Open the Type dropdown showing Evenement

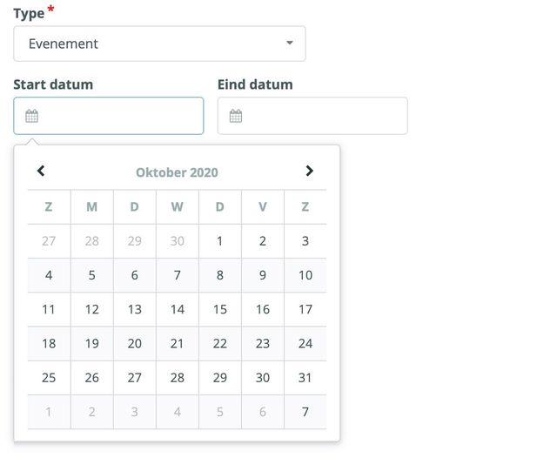[x=159, y=44]
